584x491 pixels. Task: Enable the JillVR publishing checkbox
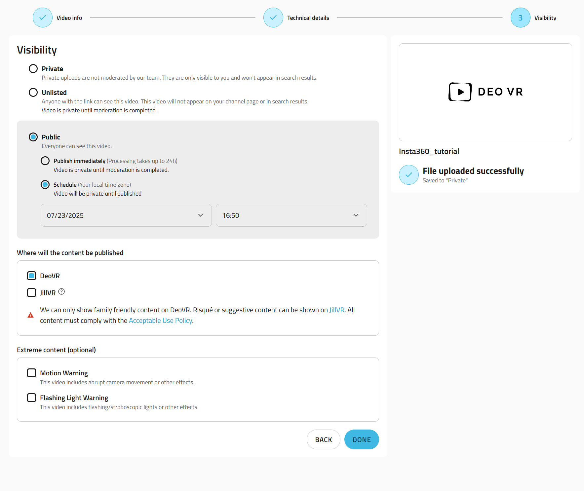click(31, 293)
